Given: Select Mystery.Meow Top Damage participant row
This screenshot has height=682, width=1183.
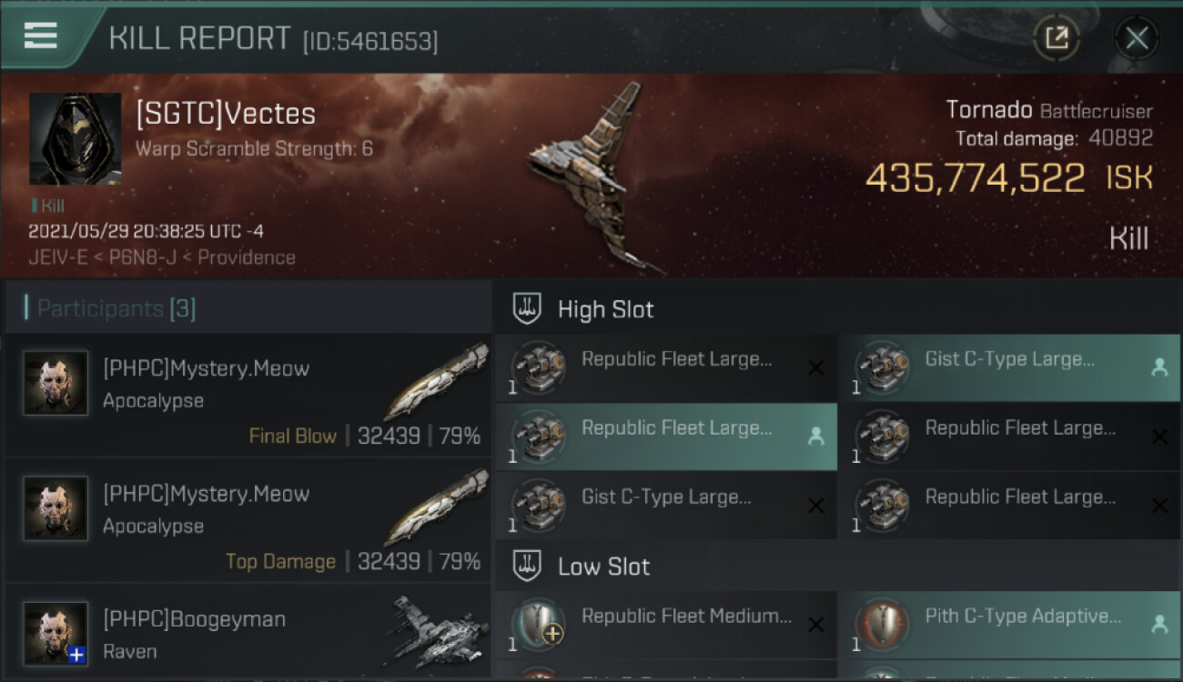Looking at the screenshot, I should 248,521.
